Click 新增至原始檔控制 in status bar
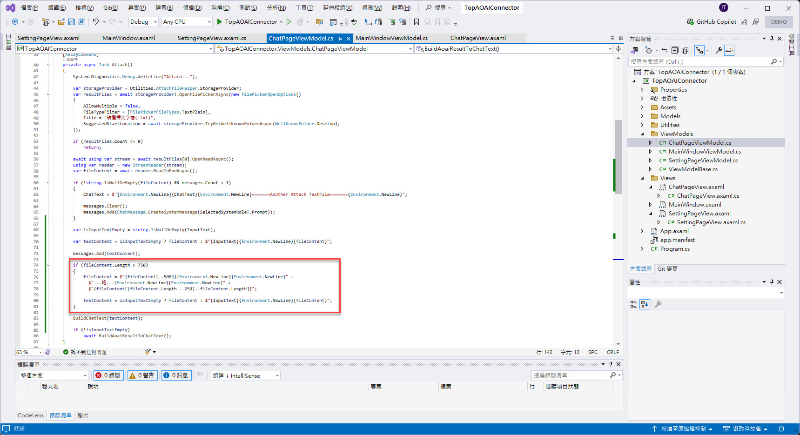 [682, 429]
